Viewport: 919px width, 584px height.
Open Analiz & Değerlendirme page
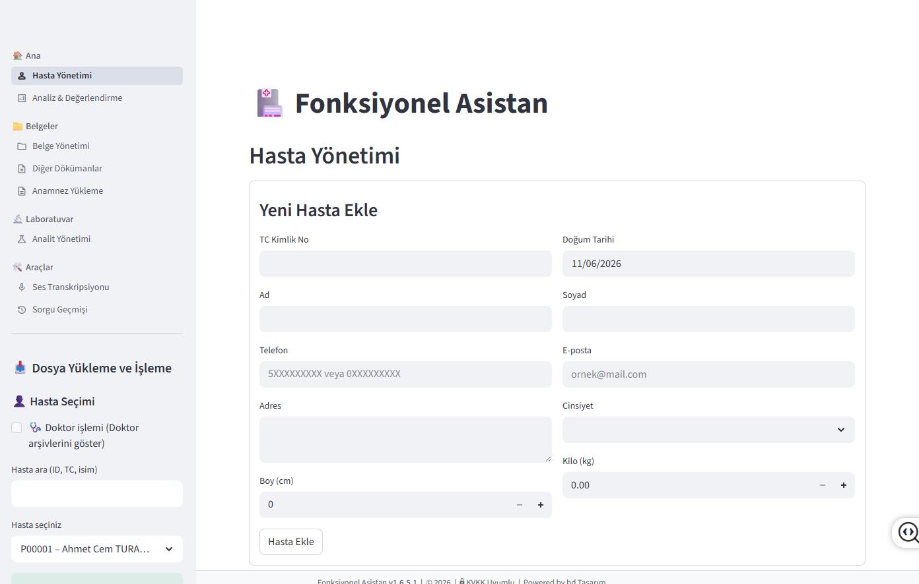[x=97, y=98]
